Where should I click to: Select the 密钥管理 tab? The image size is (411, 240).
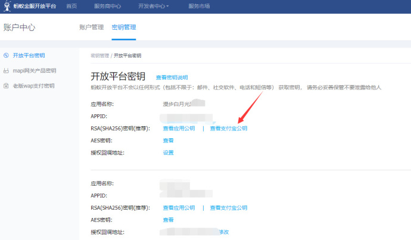[124, 27]
